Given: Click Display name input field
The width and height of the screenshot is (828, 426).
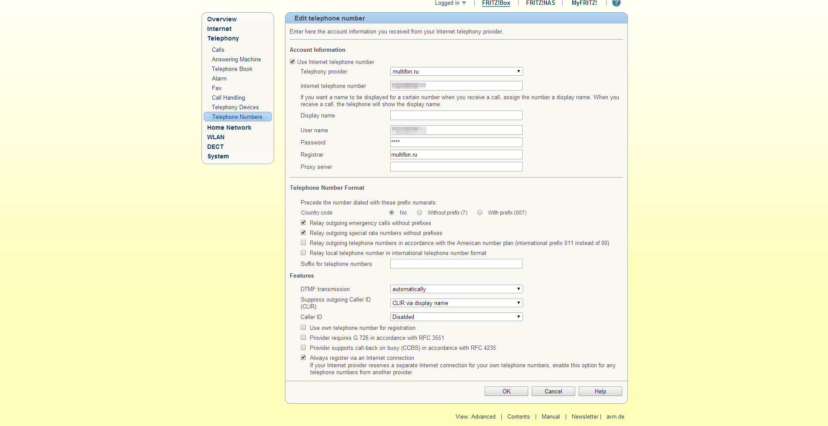Looking at the screenshot, I should pyautogui.click(x=456, y=115).
